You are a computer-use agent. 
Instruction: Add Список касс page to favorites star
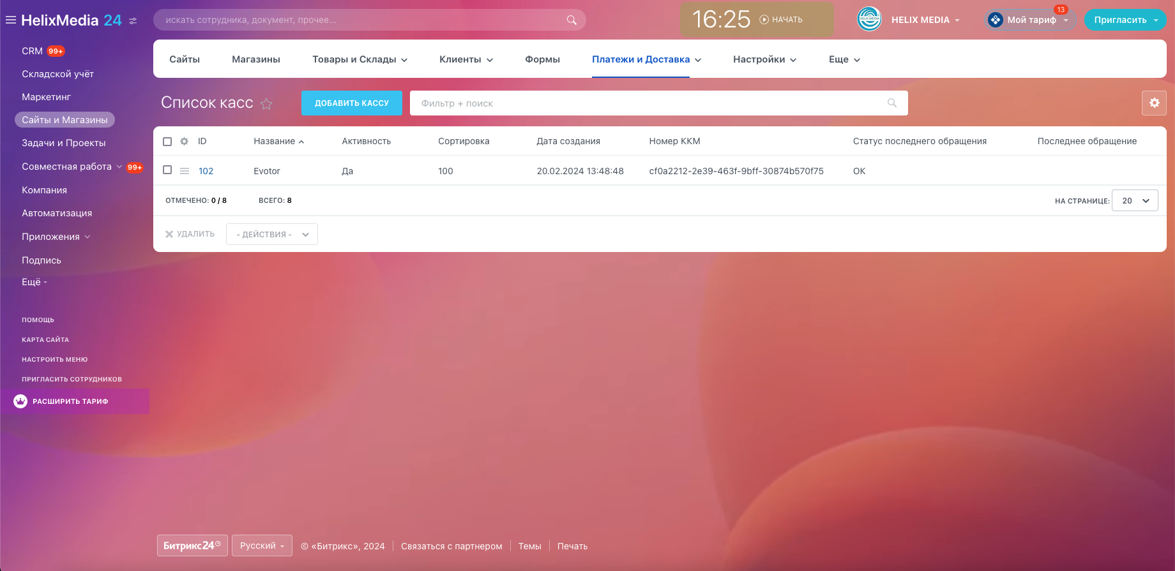[266, 103]
